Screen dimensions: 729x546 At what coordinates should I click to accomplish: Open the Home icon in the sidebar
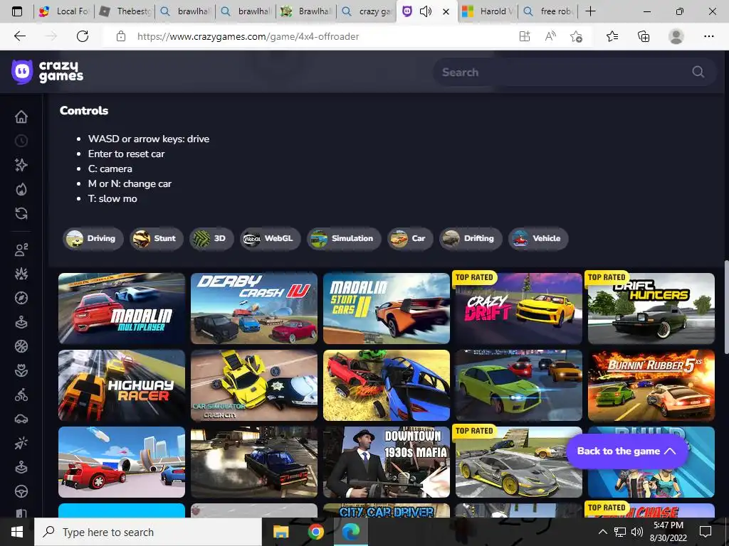(21, 117)
